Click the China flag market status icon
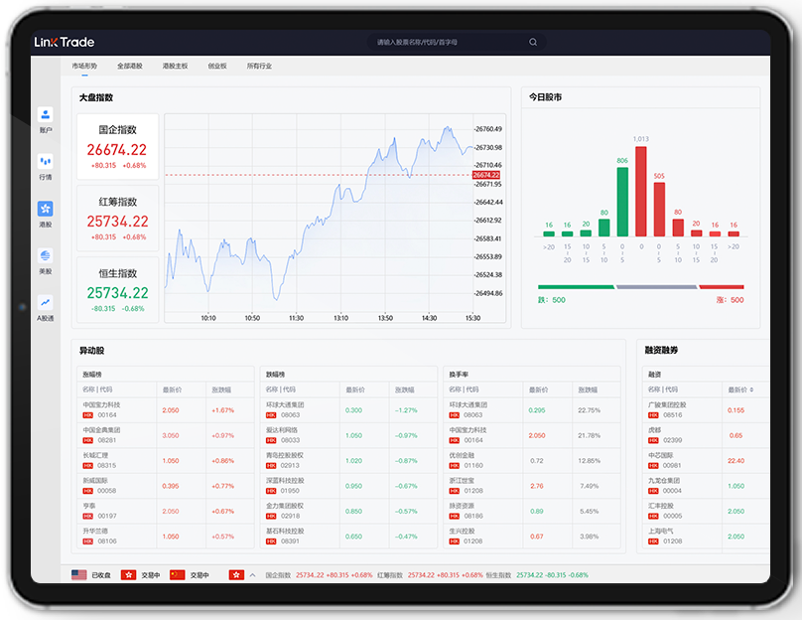This screenshot has height=620, width=802. 178,574
